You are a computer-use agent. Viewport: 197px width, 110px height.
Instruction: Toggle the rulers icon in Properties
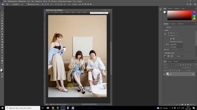pyautogui.click(x=165, y=56)
